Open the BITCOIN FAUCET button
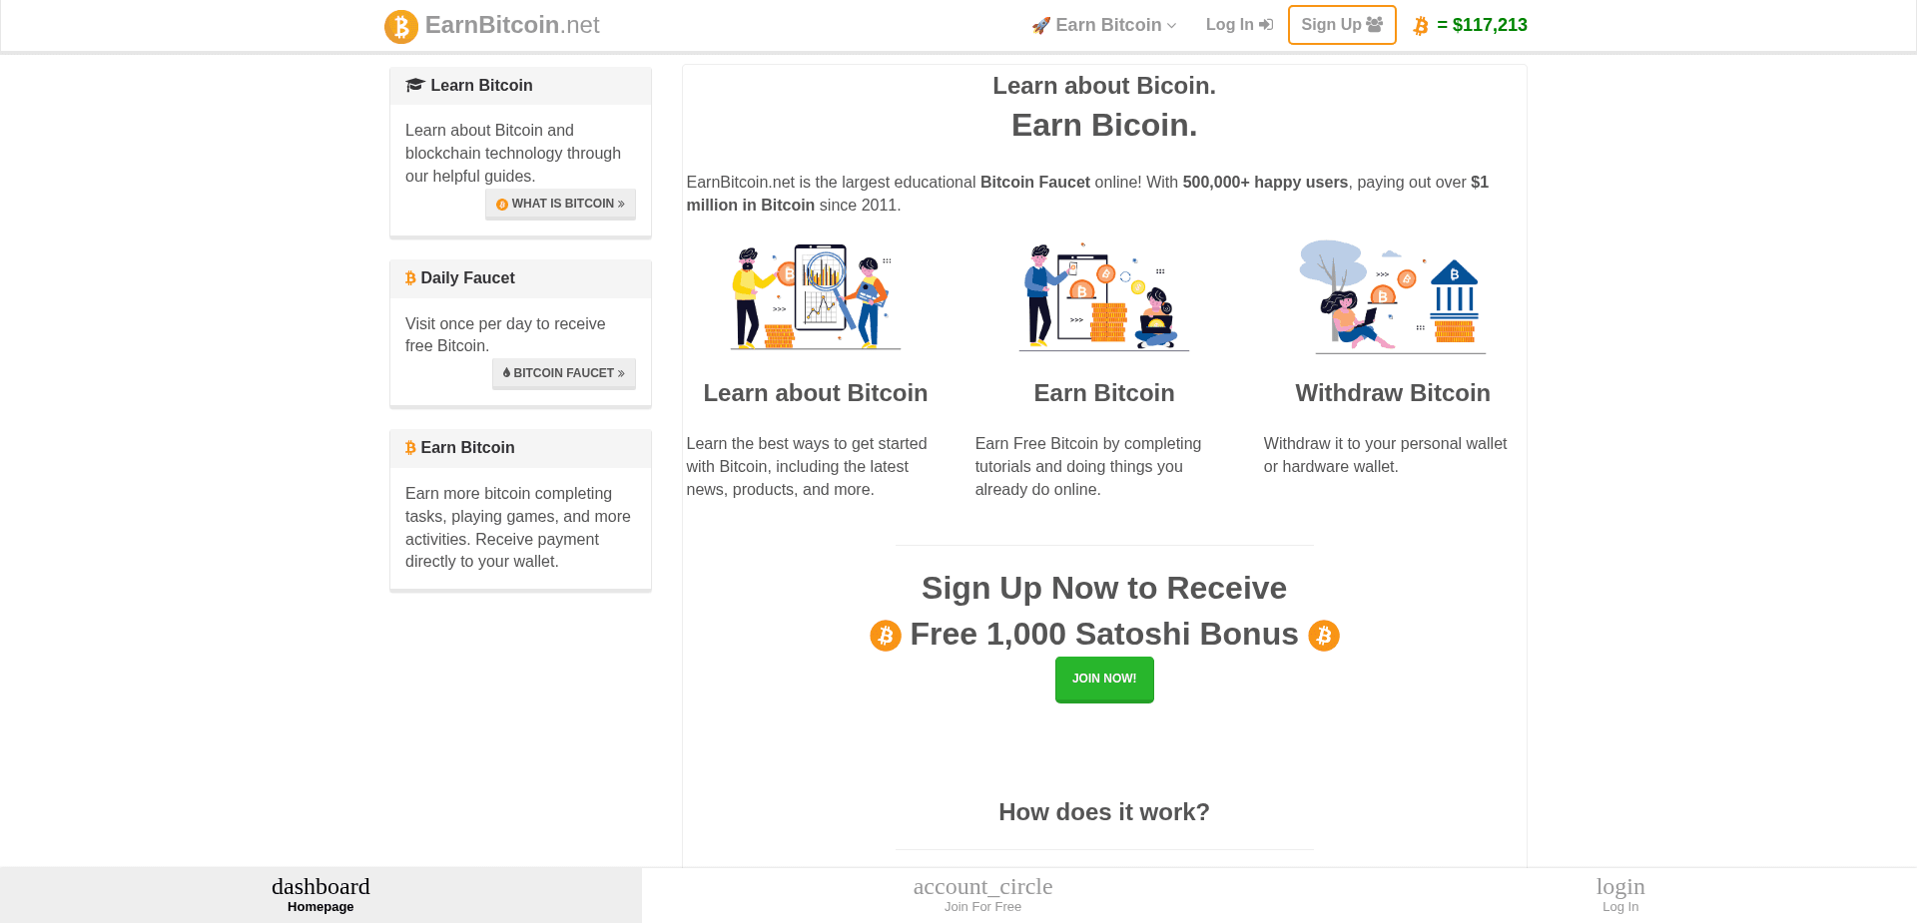 564,373
